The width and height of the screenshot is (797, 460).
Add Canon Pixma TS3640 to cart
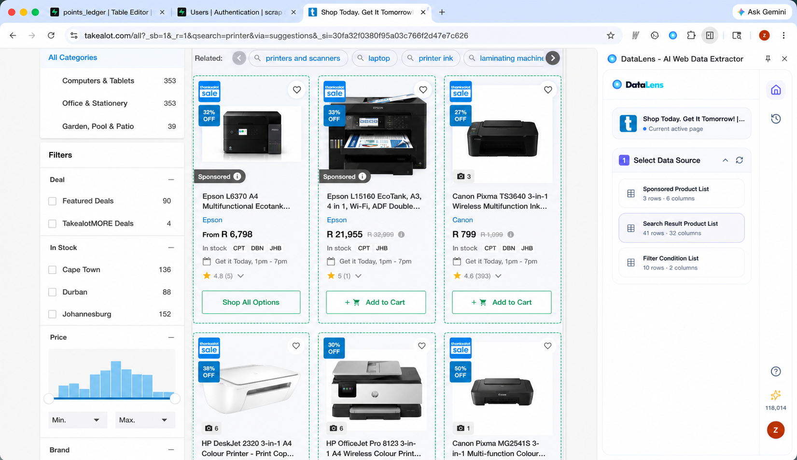tap(502, 302)
